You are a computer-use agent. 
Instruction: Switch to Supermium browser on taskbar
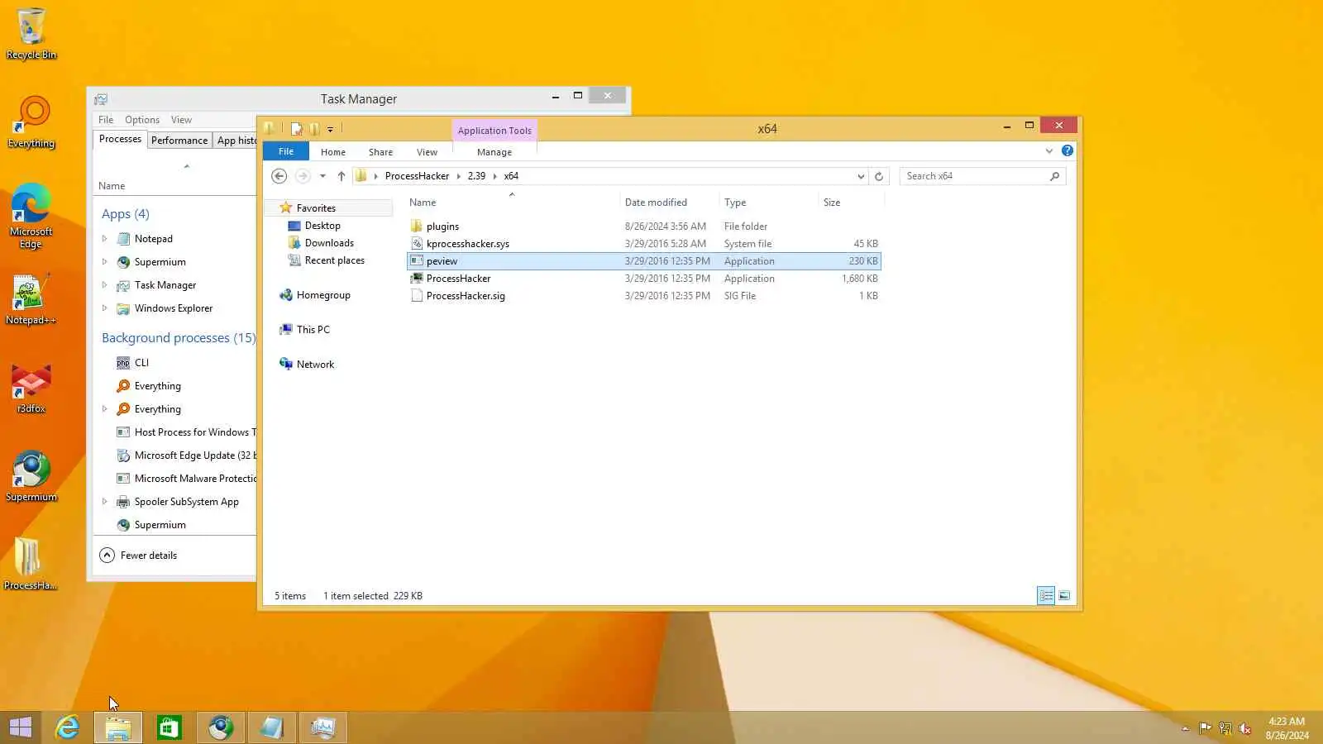coord(221,727)
